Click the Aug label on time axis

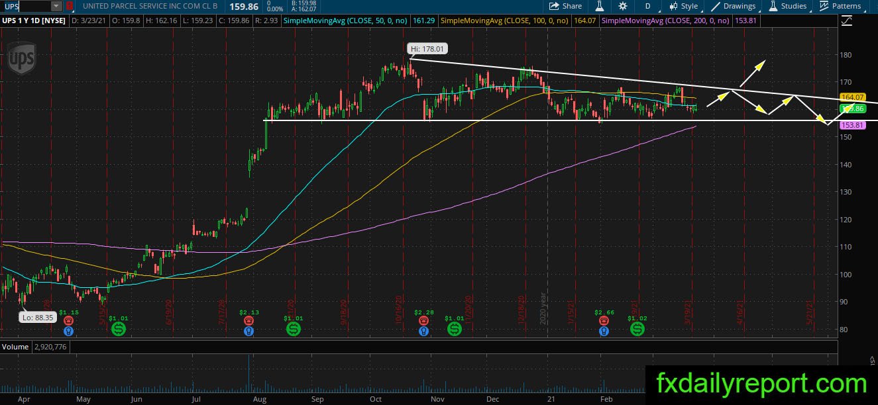[260, 400]
